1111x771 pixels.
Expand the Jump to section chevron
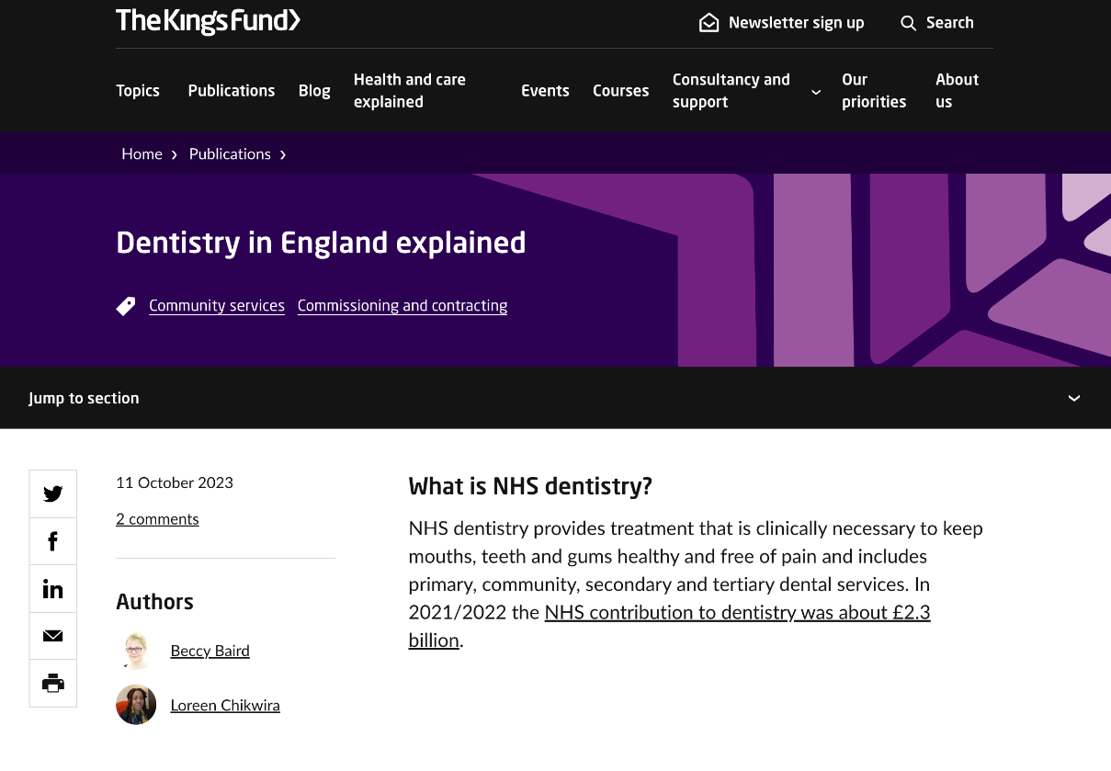(x=1073, y=399)
